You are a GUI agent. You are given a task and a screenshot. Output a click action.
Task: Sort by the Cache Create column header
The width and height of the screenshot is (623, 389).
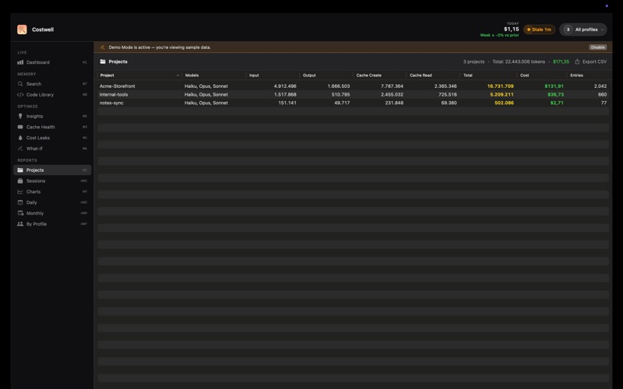point(368,75)
